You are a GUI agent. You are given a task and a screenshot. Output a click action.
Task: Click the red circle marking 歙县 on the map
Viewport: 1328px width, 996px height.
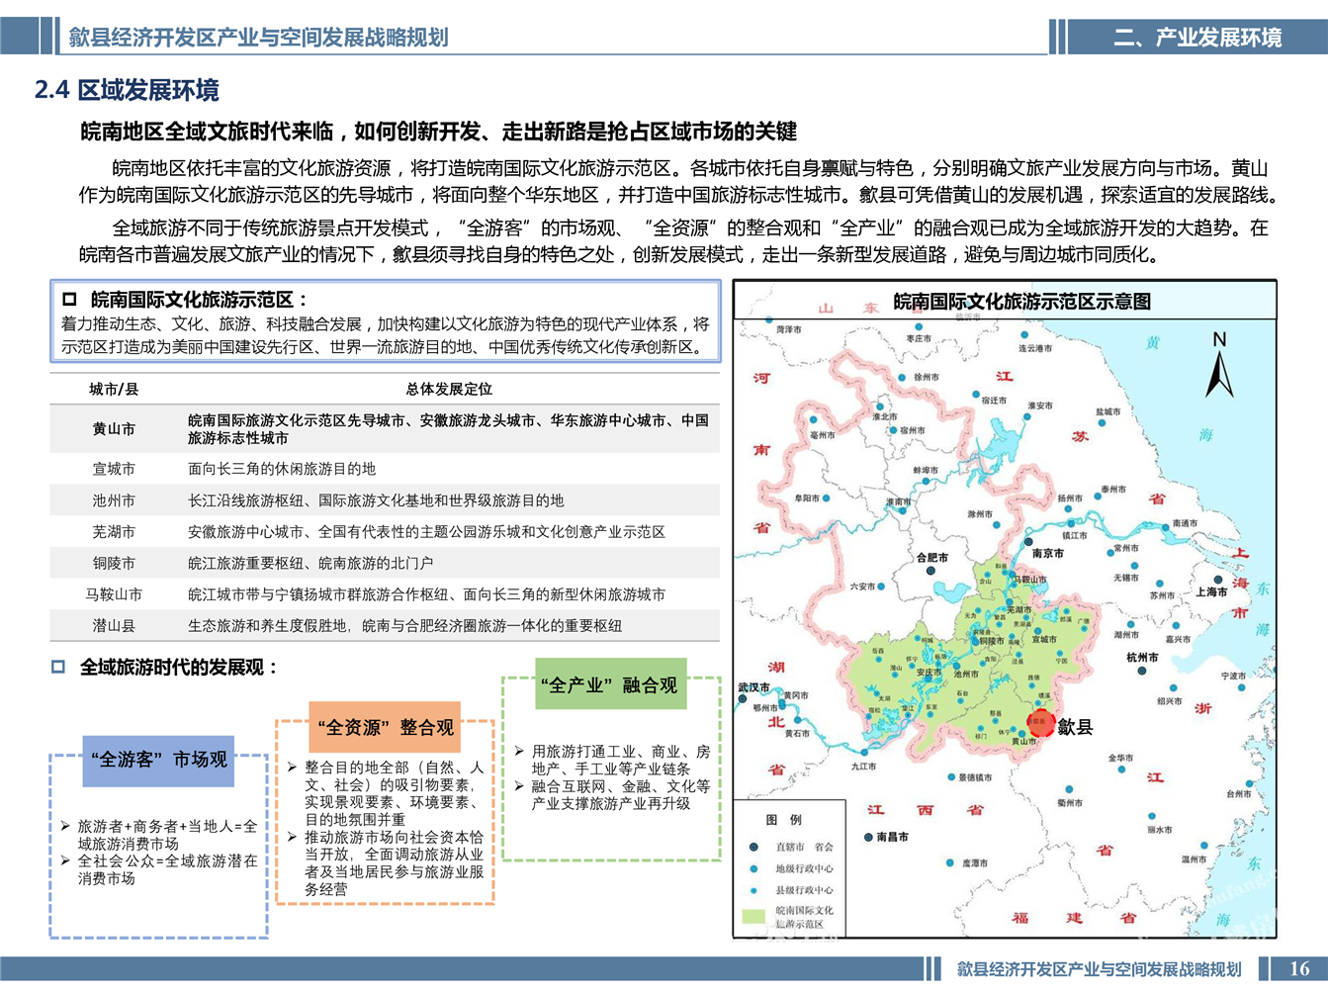tap(1040, 724)
